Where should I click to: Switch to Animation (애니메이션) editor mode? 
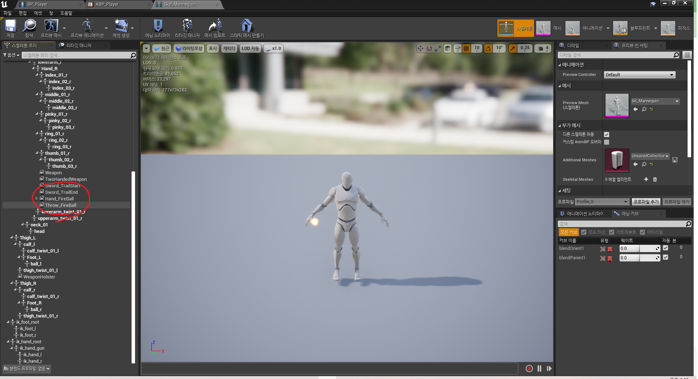pyautogui.click(x=584, y=28)
